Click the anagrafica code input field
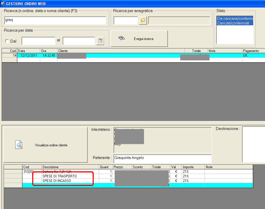265x209 pixels. point(126,20)
